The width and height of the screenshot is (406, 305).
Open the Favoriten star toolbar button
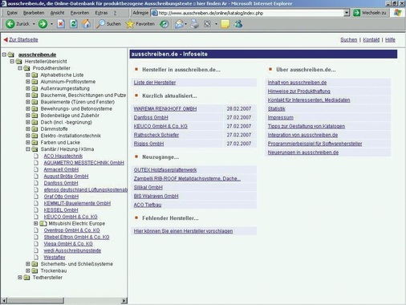point(140,24)
